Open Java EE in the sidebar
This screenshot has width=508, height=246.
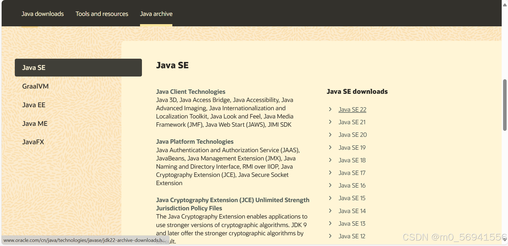(x=34, y=105)
